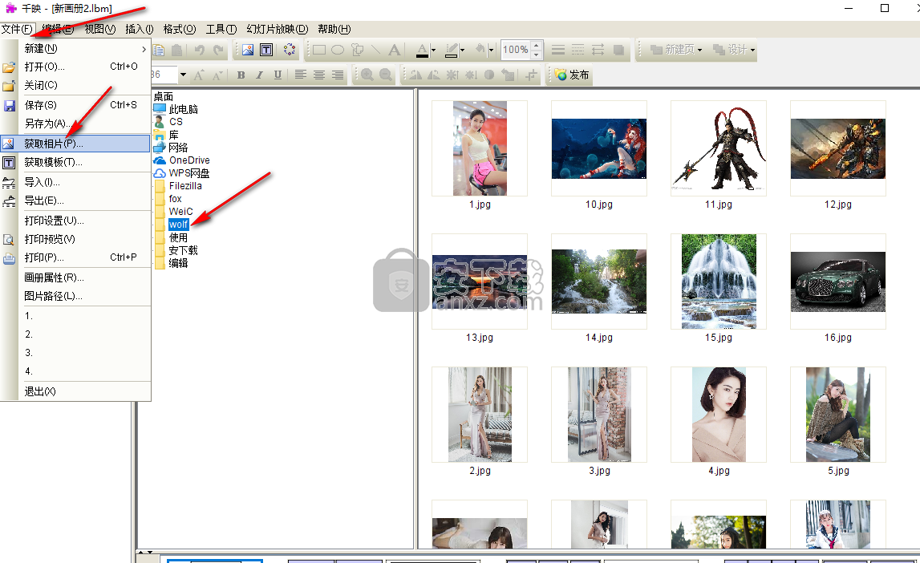Image resolution: width=920 pixels, height=563 pixels.
Task: Select 此电脑 in the folder tree
Action: (x=183, y=109)
